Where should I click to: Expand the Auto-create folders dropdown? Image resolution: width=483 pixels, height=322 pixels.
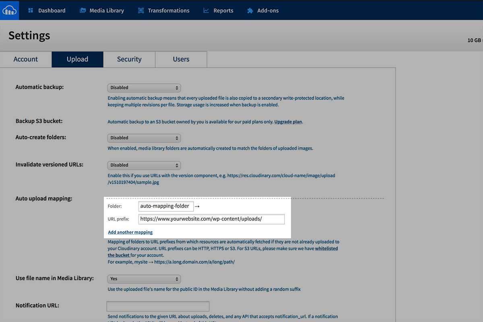pos(144,138)
